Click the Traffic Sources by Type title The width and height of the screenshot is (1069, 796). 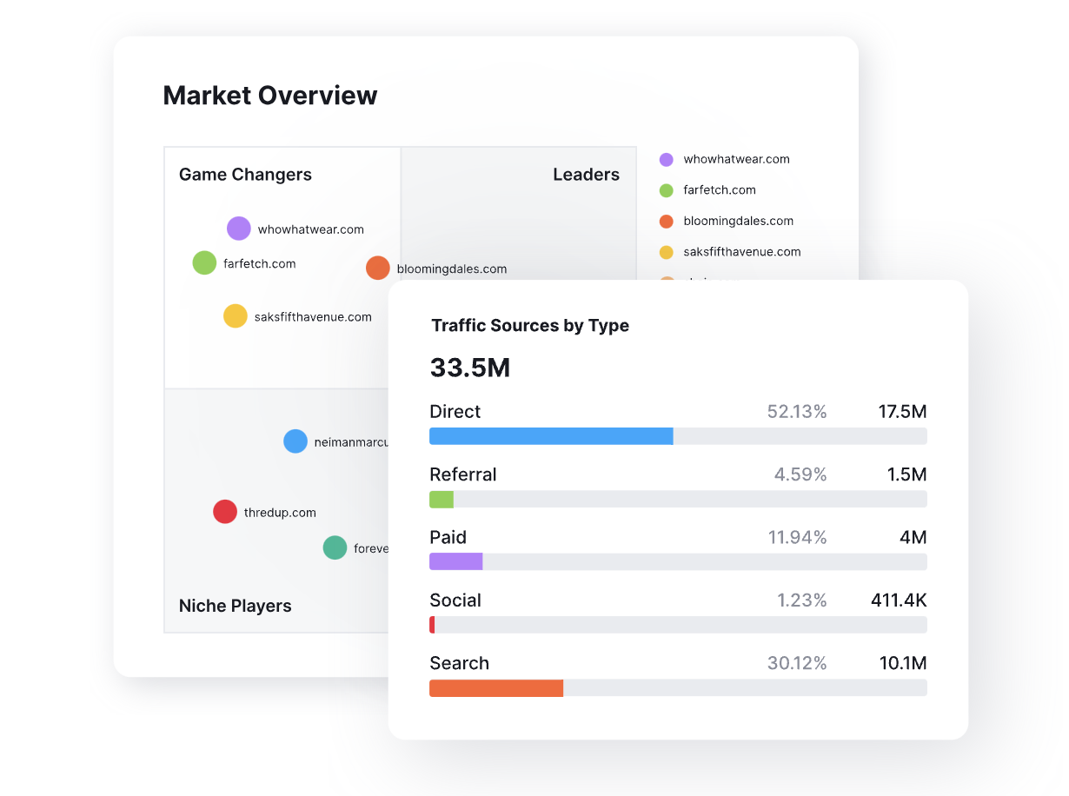coord(530,326)
